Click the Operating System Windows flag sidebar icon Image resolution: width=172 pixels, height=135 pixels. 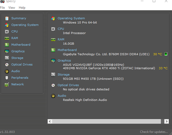[7, 25]
